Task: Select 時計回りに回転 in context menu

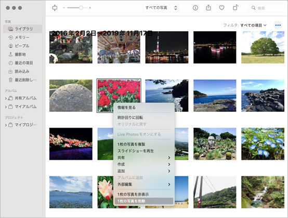Action: (143, 118)
